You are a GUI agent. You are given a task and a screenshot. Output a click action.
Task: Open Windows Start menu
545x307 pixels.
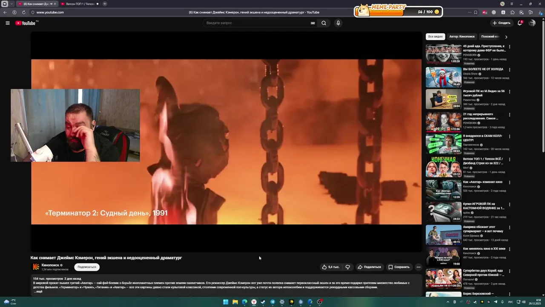(226, 302)
